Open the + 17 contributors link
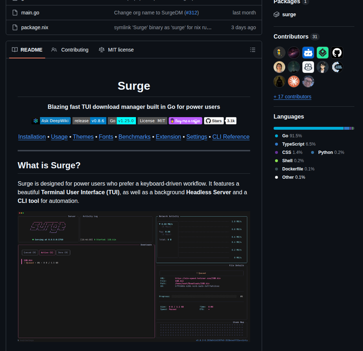The image size is (363, 351). (292, 97)
